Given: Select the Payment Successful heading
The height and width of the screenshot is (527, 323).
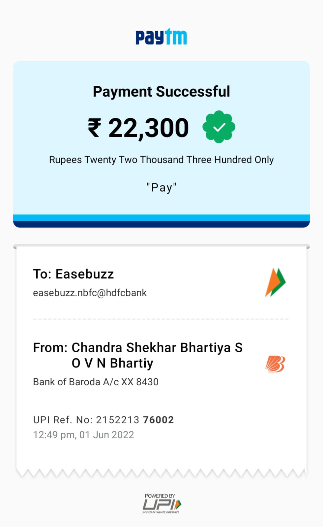Looking at the screenshot, I should coord(161,91).
